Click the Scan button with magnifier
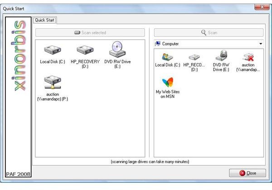This screenshot has height=190, width=272. (x=209, y=33)
